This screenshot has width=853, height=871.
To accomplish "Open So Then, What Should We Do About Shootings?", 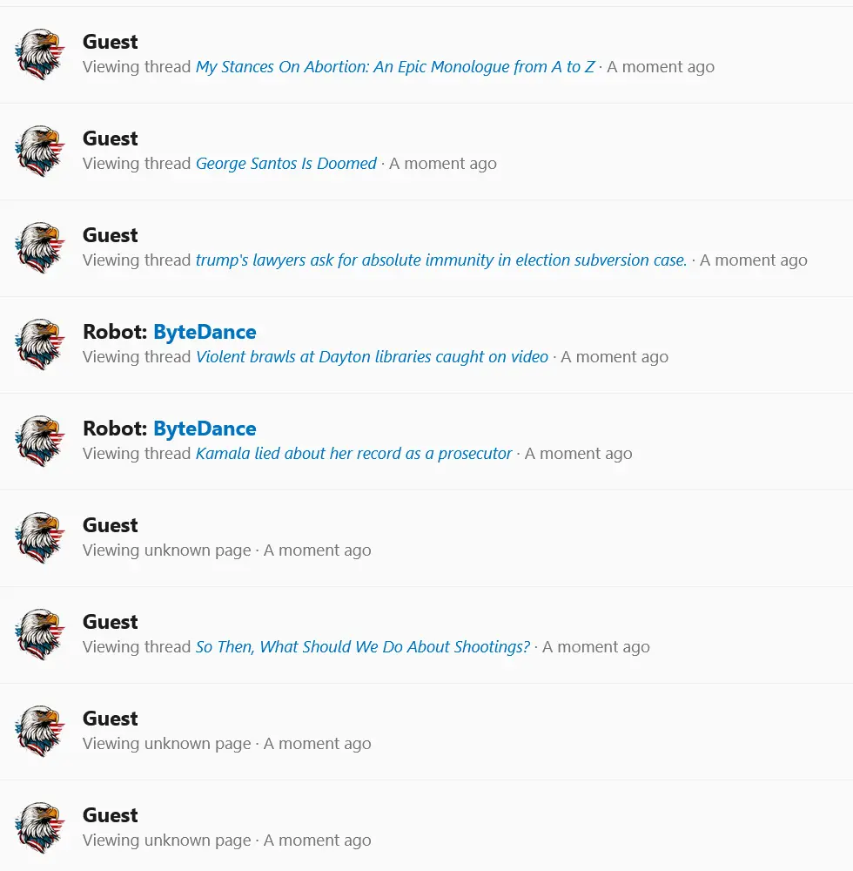I will pyautogui.click(x=362, y=646).
